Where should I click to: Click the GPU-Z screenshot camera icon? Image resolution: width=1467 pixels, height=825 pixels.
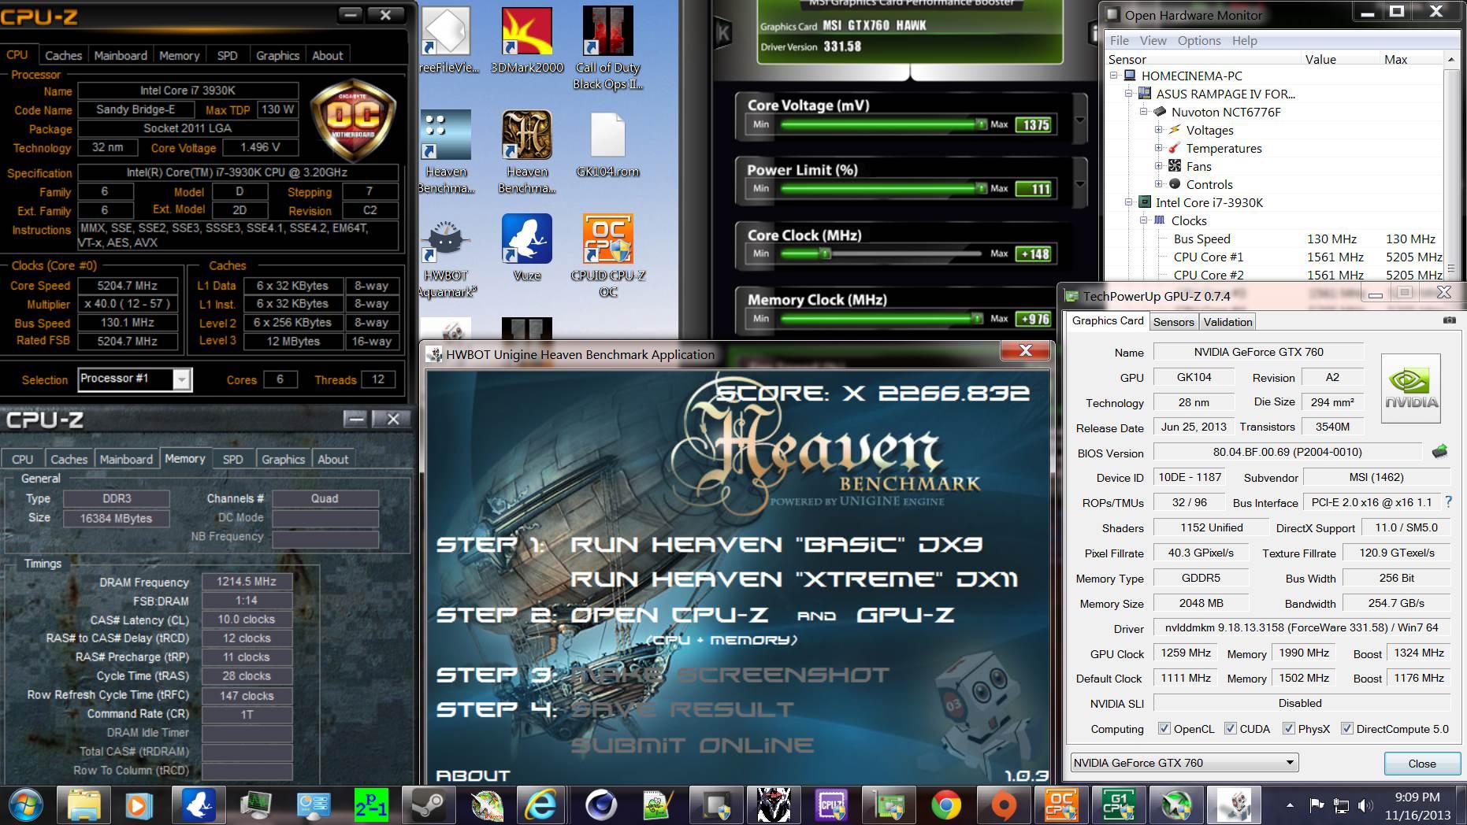pyautogui.click(x=1449, y=320)
